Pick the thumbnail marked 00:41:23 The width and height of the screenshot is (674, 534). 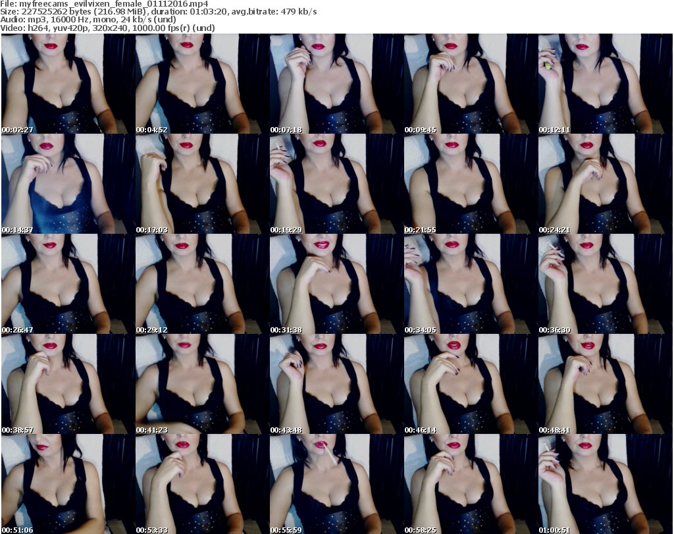point(203,384)
